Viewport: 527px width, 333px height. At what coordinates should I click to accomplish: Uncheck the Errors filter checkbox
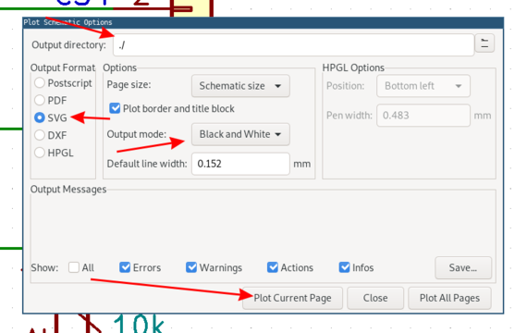(125, 267)
